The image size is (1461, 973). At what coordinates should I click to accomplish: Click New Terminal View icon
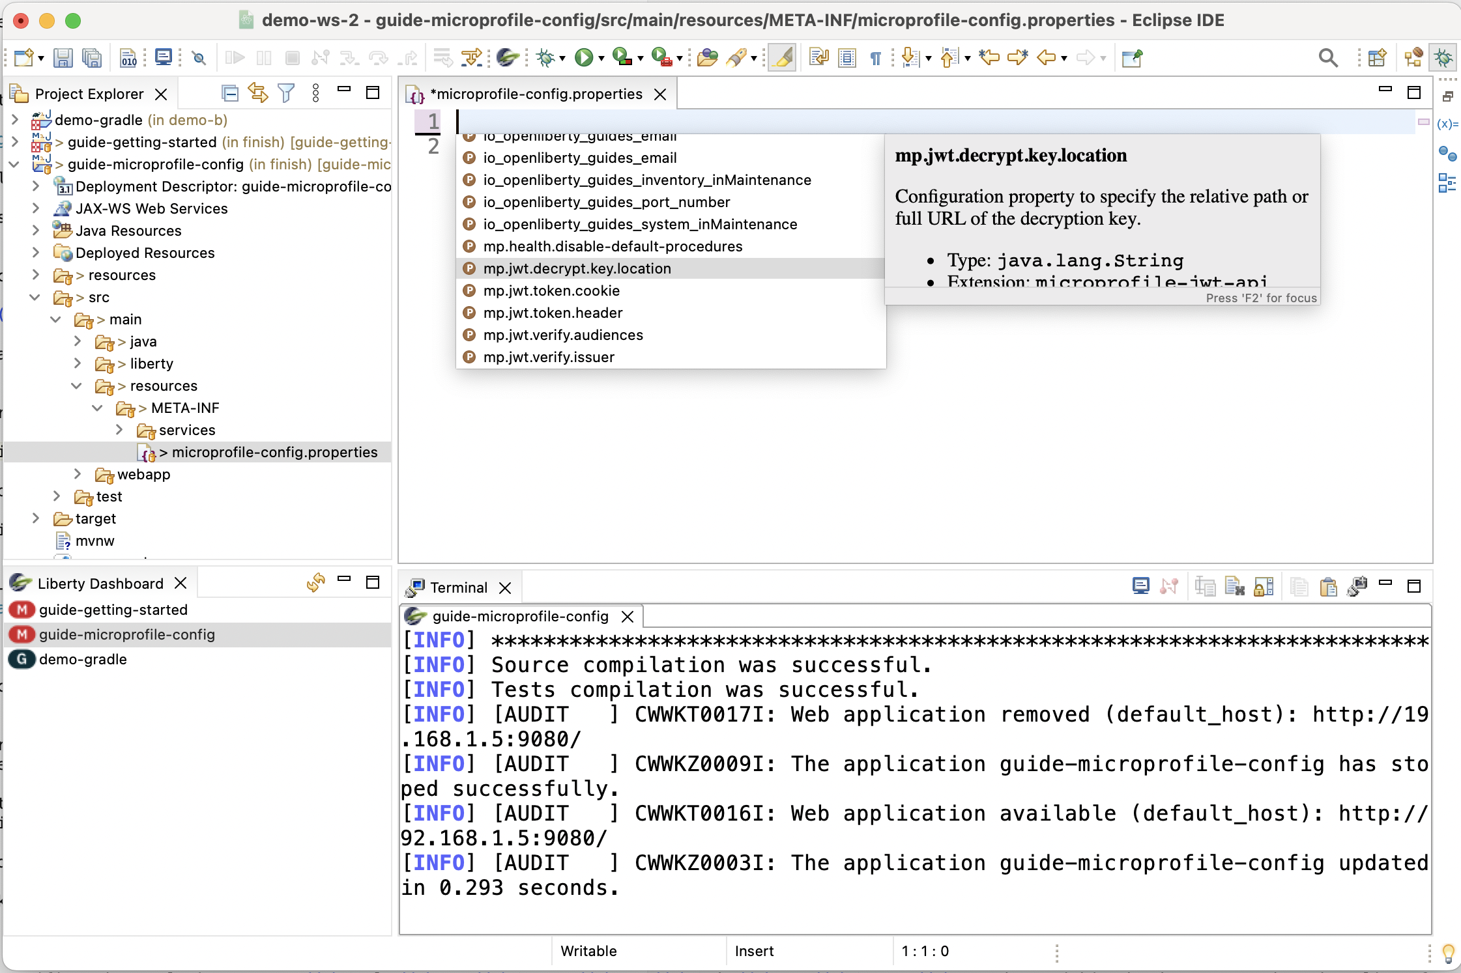(x=1357, y=587)
